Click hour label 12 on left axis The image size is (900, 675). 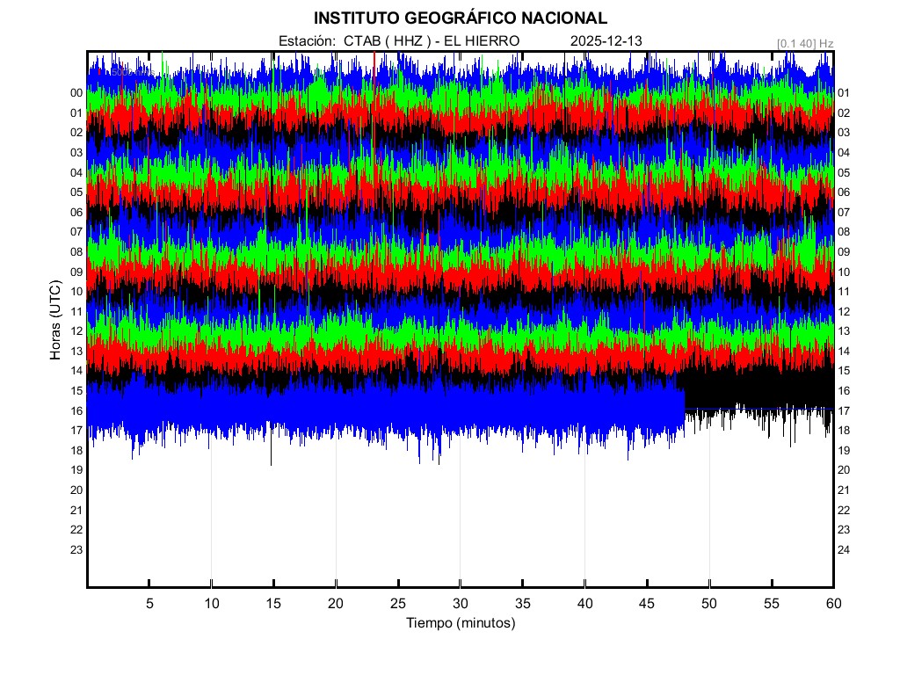[76, 331]
